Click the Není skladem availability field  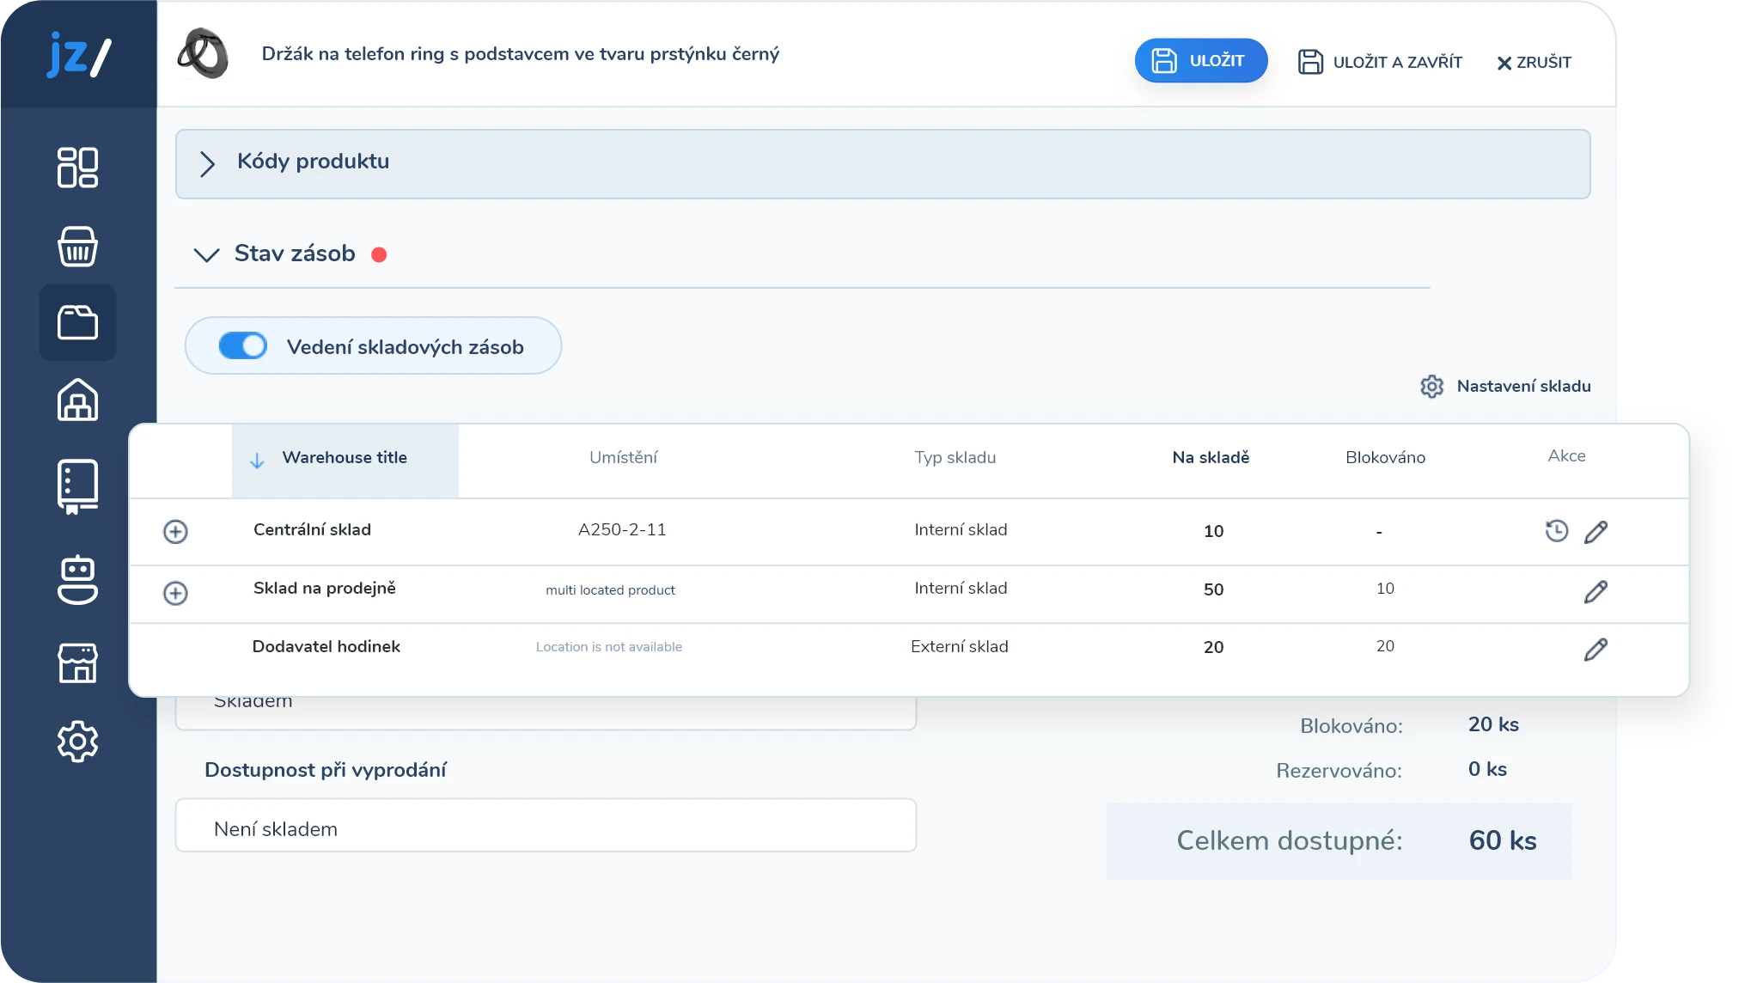[x=546, y=827]
